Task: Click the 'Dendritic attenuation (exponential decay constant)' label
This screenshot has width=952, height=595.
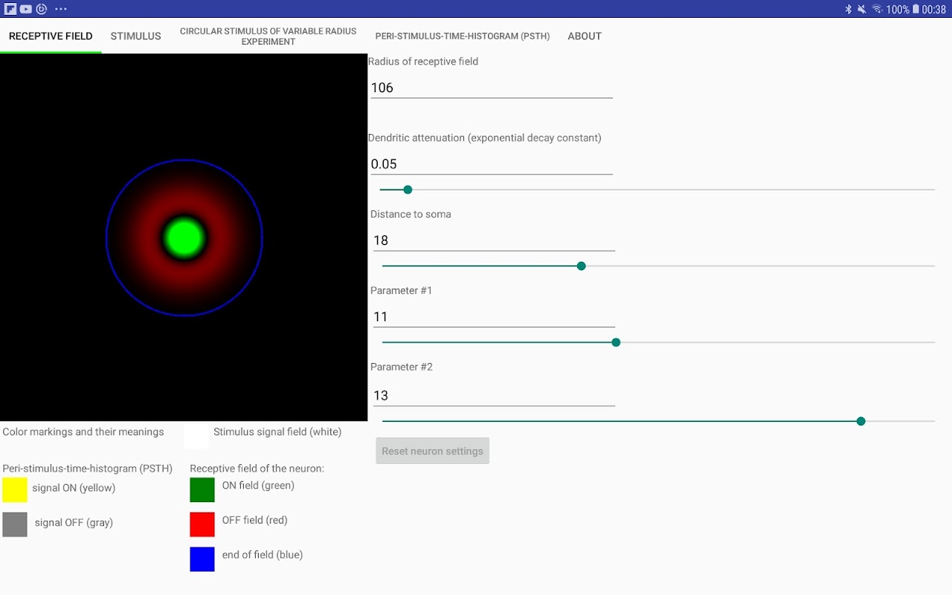Action: click(x=485, y=138)
